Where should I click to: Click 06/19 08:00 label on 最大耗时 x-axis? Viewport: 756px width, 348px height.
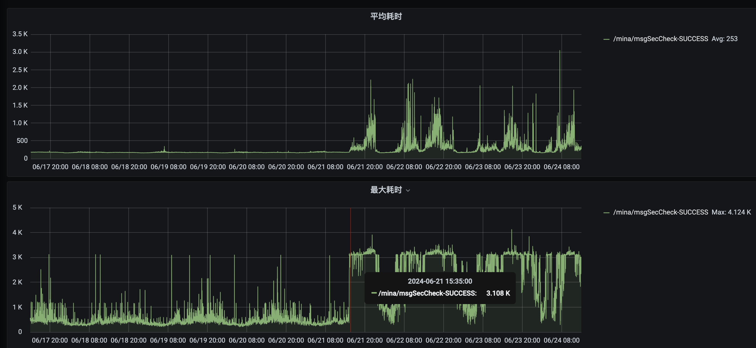pos(167,340)
